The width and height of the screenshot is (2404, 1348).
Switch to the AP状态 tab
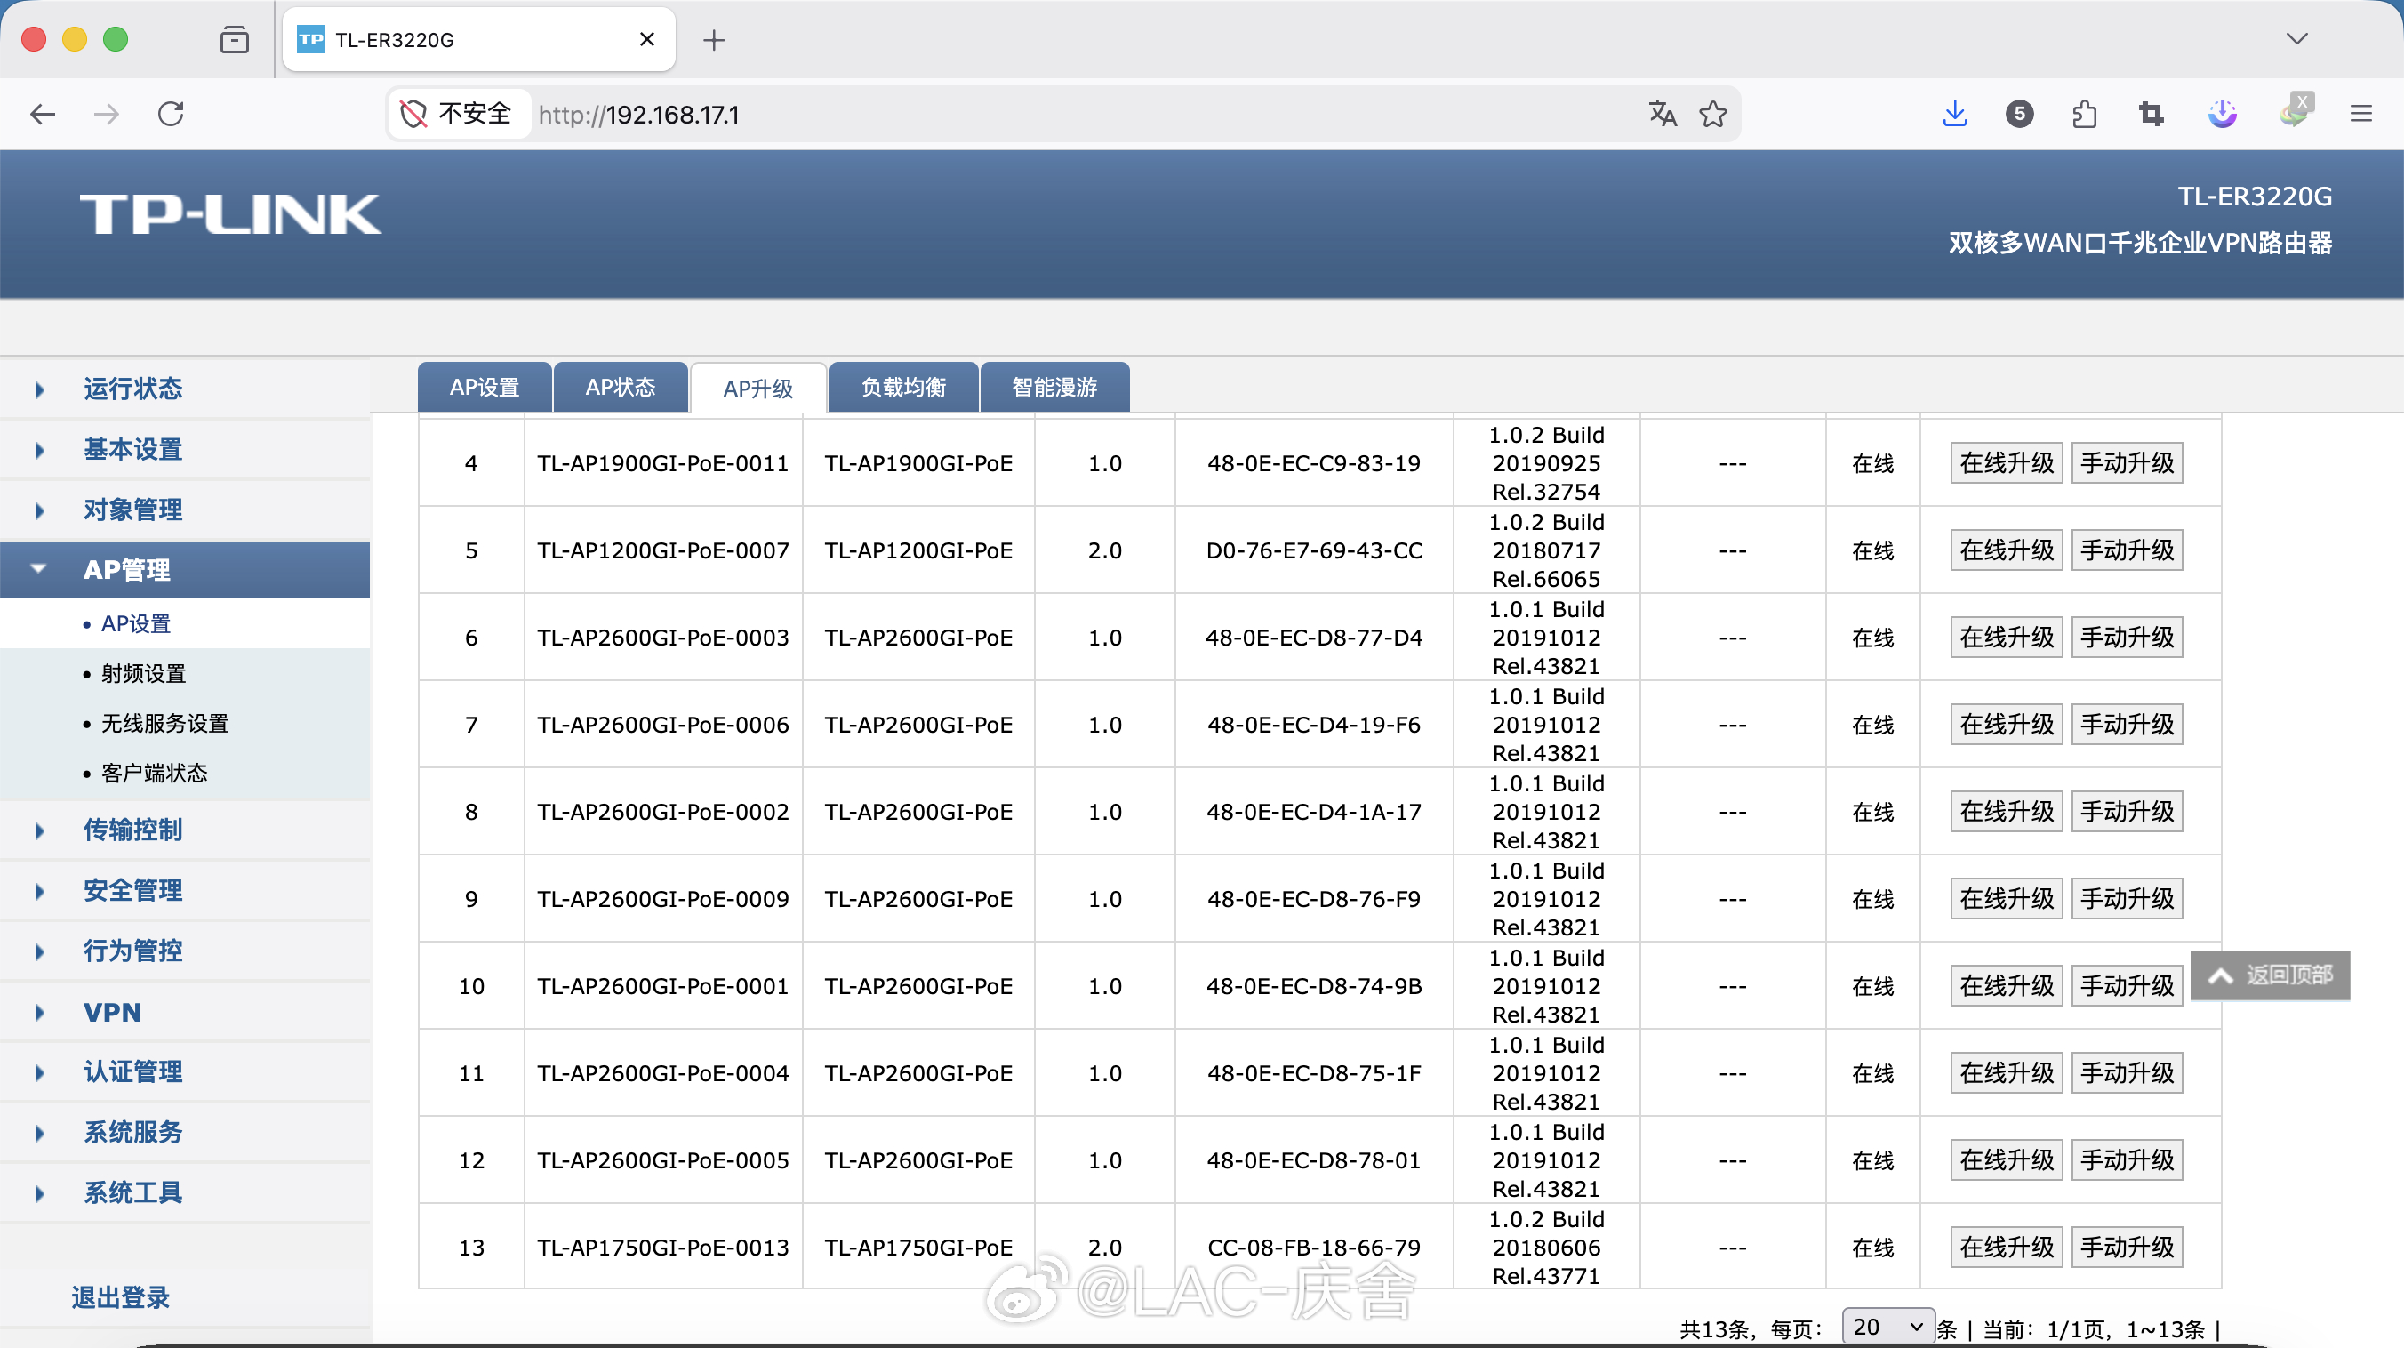(620, 388)
